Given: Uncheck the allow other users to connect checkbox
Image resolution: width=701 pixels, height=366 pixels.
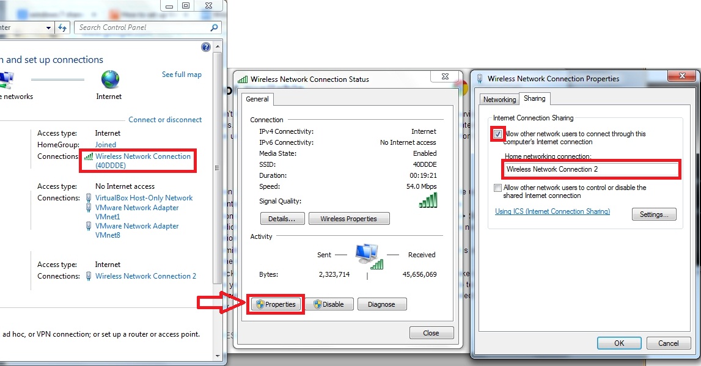Looking at the screenshot, I should click(497, 133).
